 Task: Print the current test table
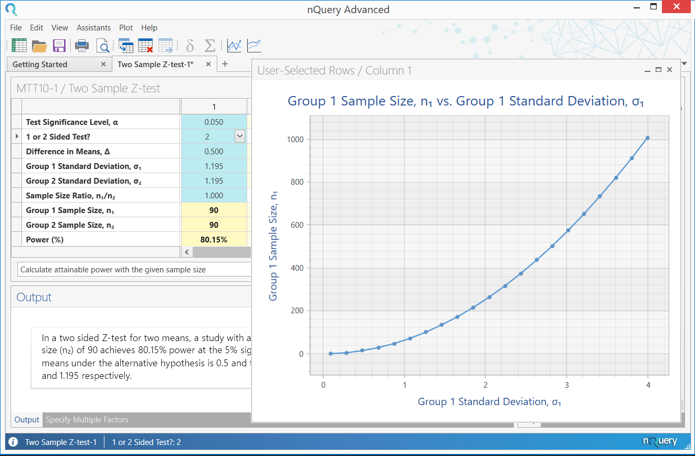(x=82, y=46)
